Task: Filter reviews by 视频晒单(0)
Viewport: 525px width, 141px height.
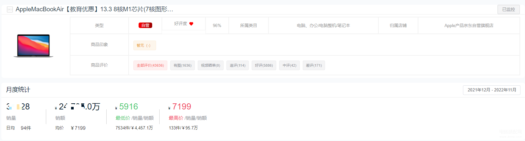Action: pyautogui.click(x=211, y=65)
